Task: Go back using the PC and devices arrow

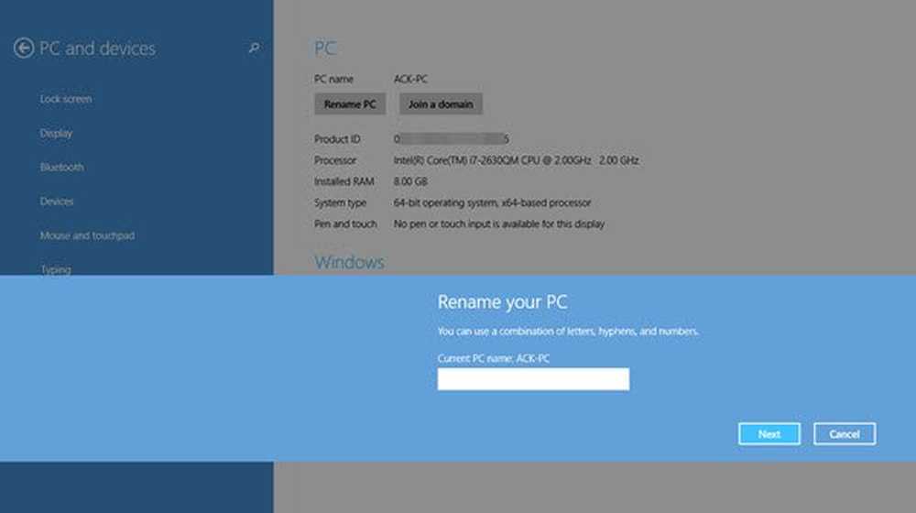Action: [24, 48]
